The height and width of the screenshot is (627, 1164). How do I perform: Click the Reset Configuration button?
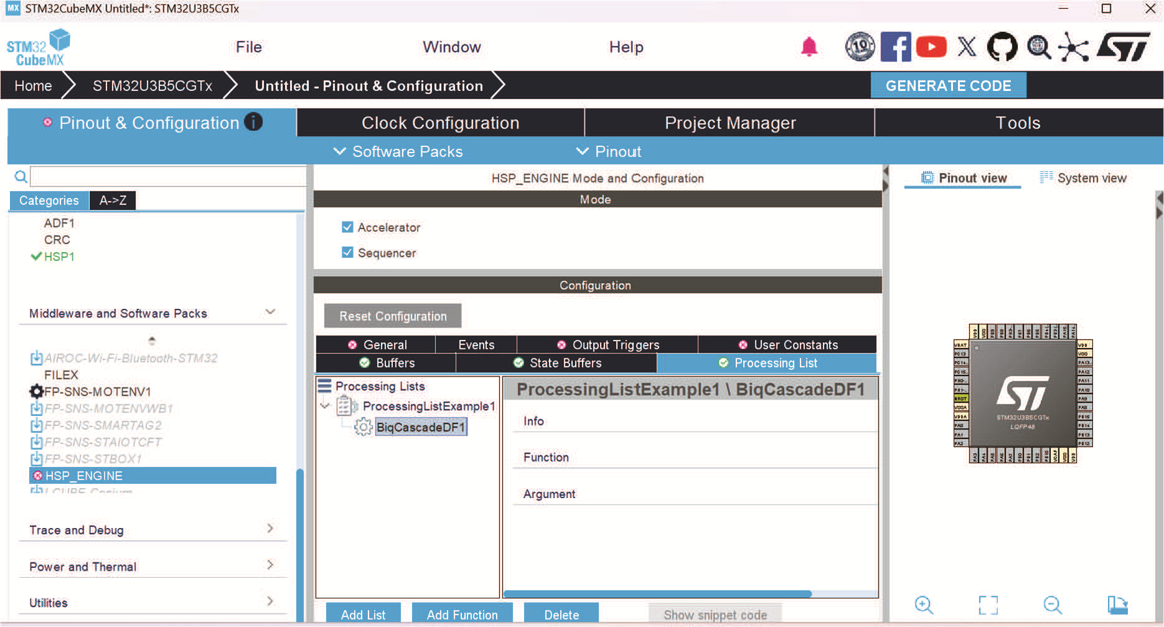click(393, 316)
